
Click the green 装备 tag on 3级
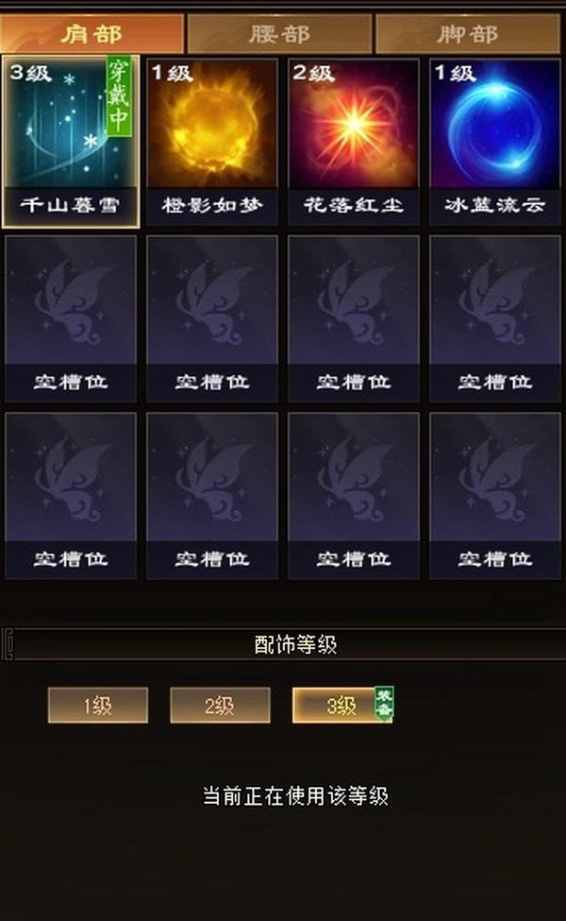coord(384,703)
